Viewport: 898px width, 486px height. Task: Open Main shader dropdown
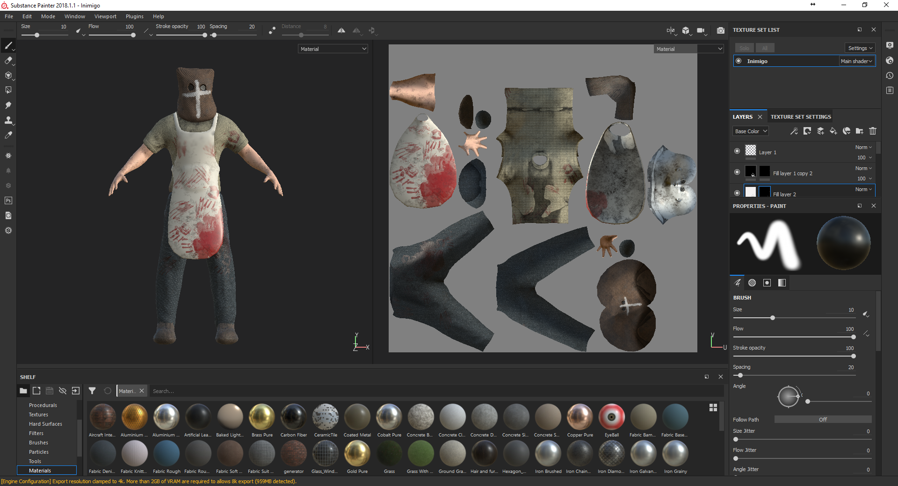[857, 61]
